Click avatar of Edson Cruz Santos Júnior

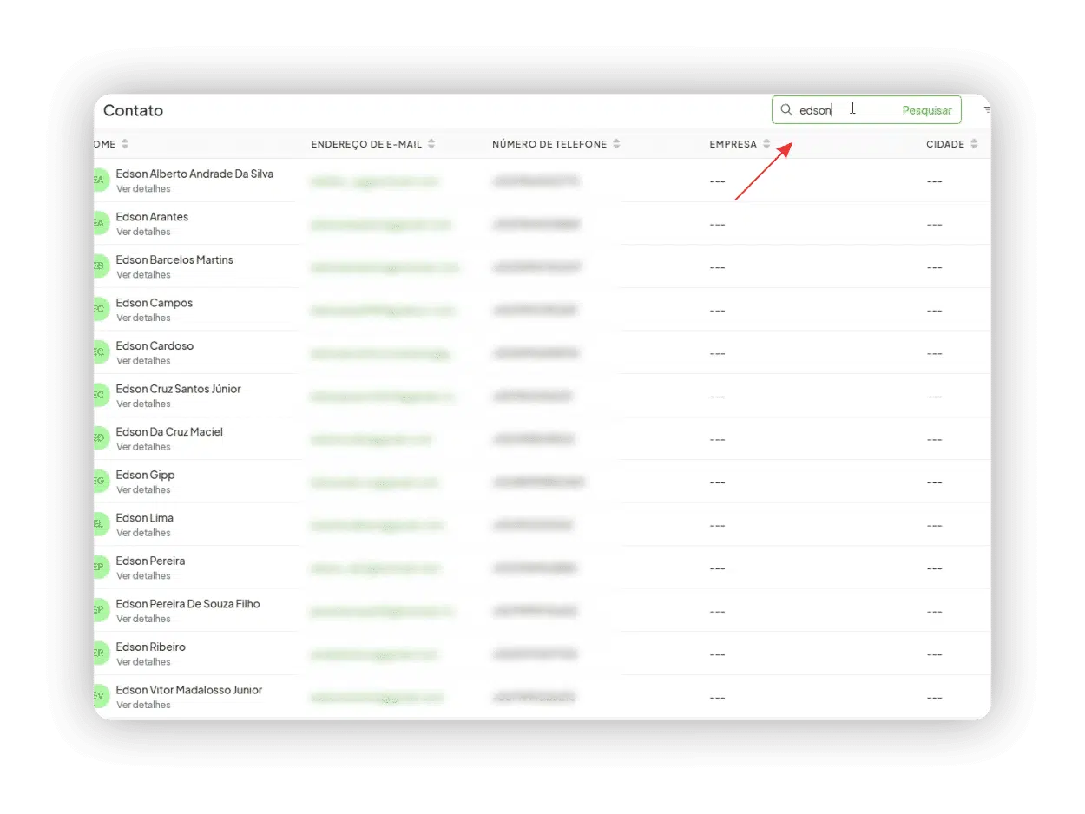(x=101, y=395)
